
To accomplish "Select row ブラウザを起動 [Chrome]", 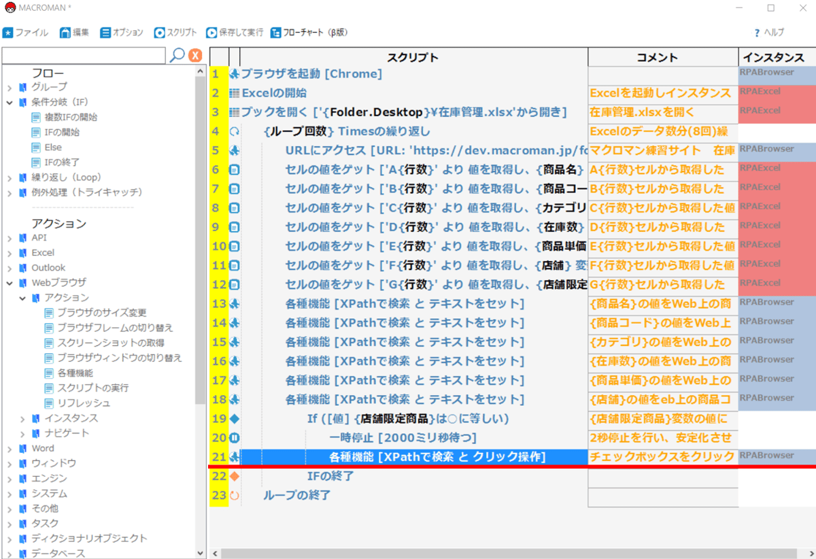I will (414, 74).
